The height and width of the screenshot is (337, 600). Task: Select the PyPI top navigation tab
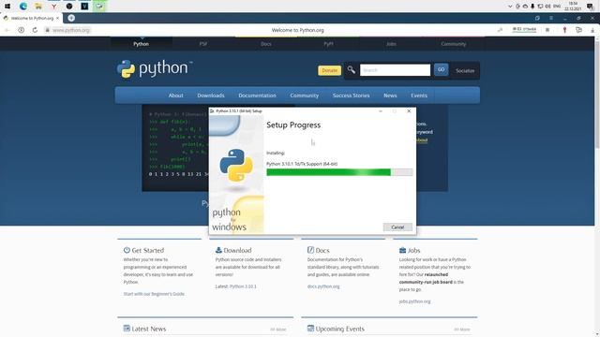[328, 44]
